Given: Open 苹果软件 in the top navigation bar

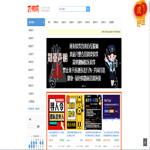Looking at the screenshot, I should [56, 22].
